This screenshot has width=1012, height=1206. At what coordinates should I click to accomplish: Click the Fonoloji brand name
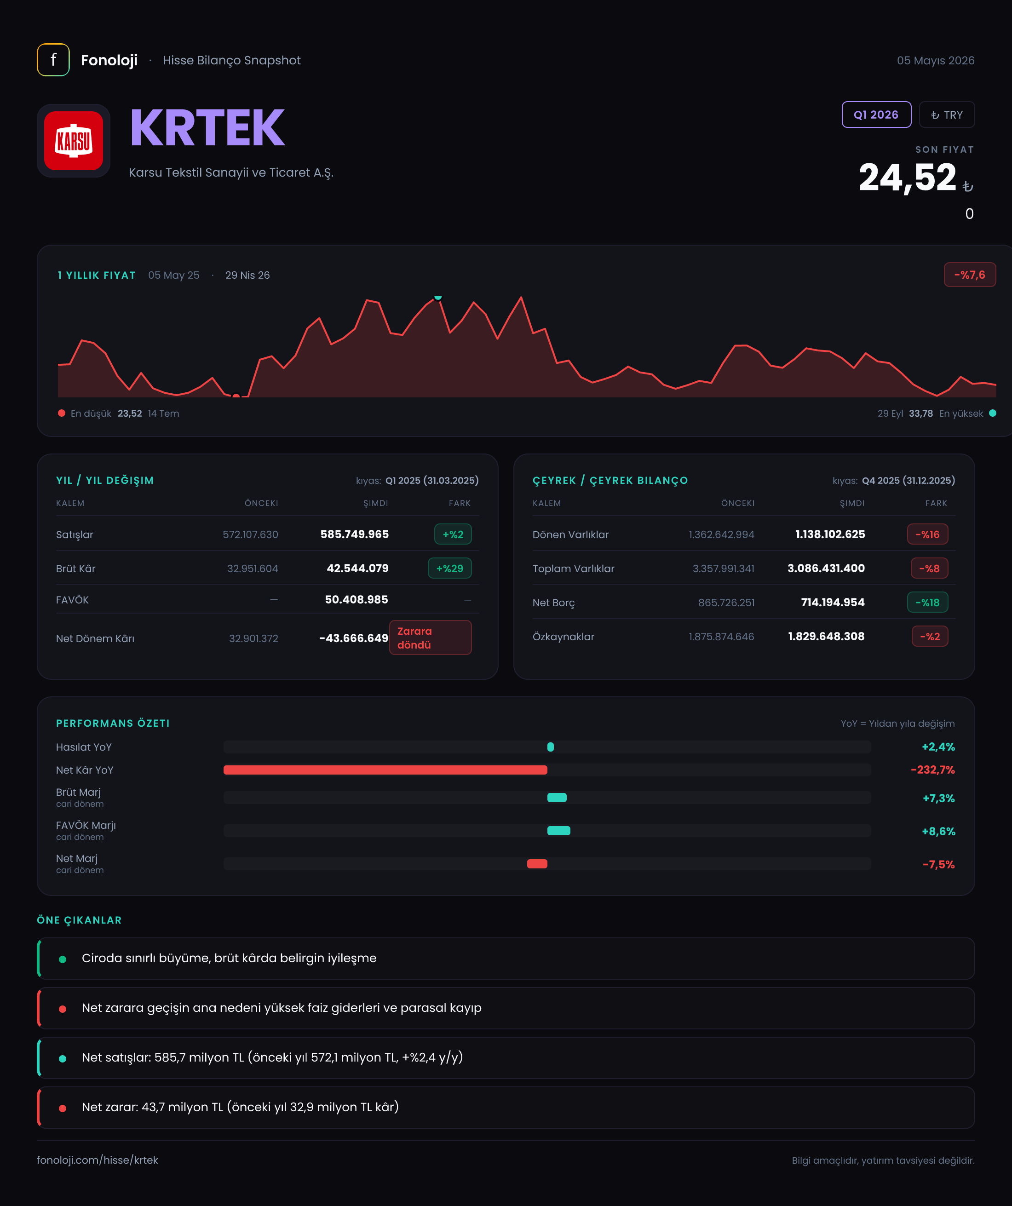click(109, 60)
